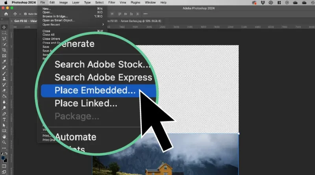Select the Pen tool

(x=4, y=114)
